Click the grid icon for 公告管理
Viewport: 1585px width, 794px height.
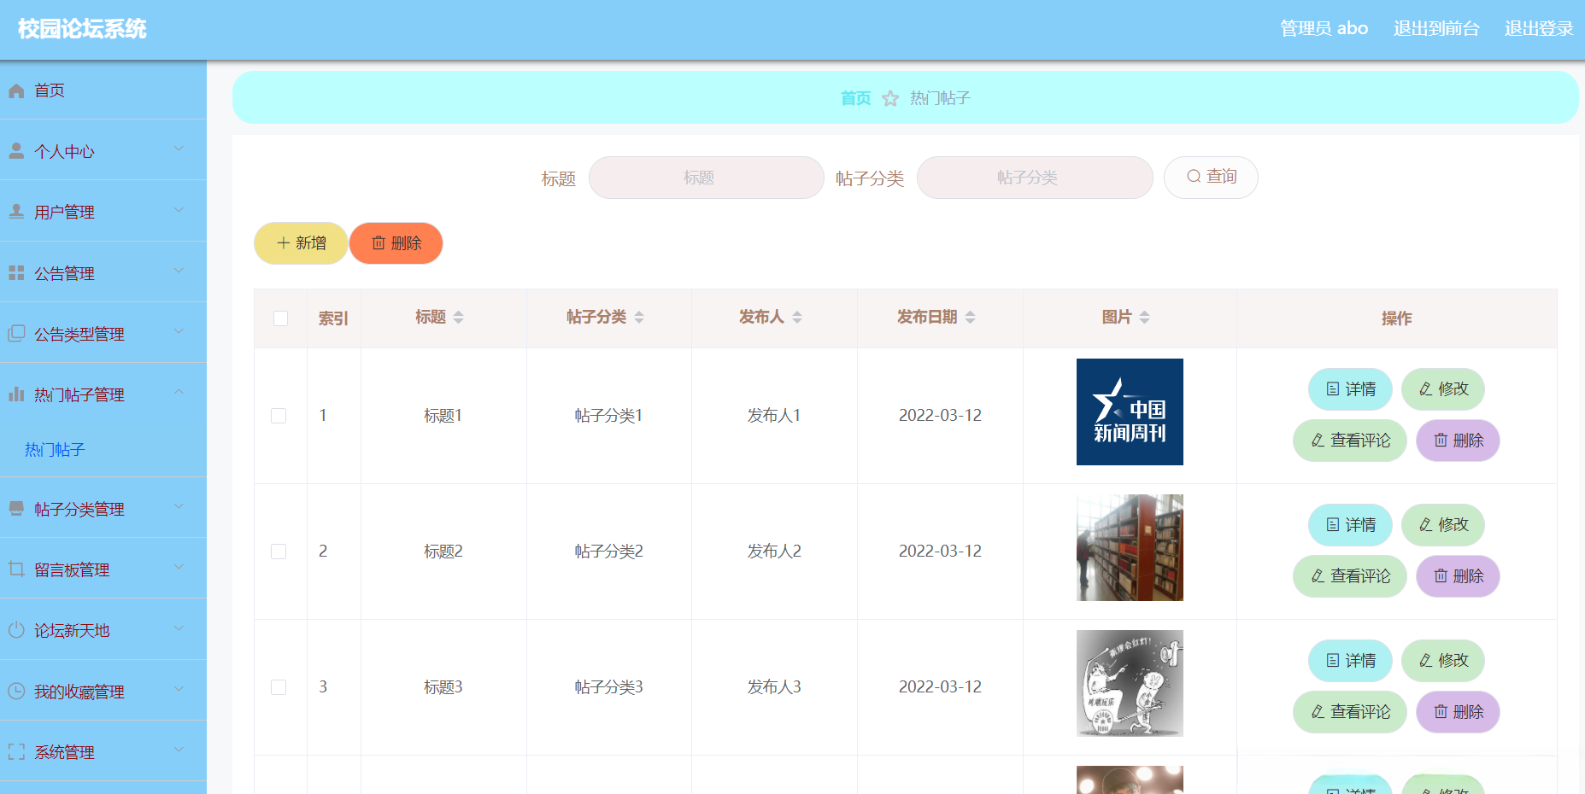coord(16,273)
